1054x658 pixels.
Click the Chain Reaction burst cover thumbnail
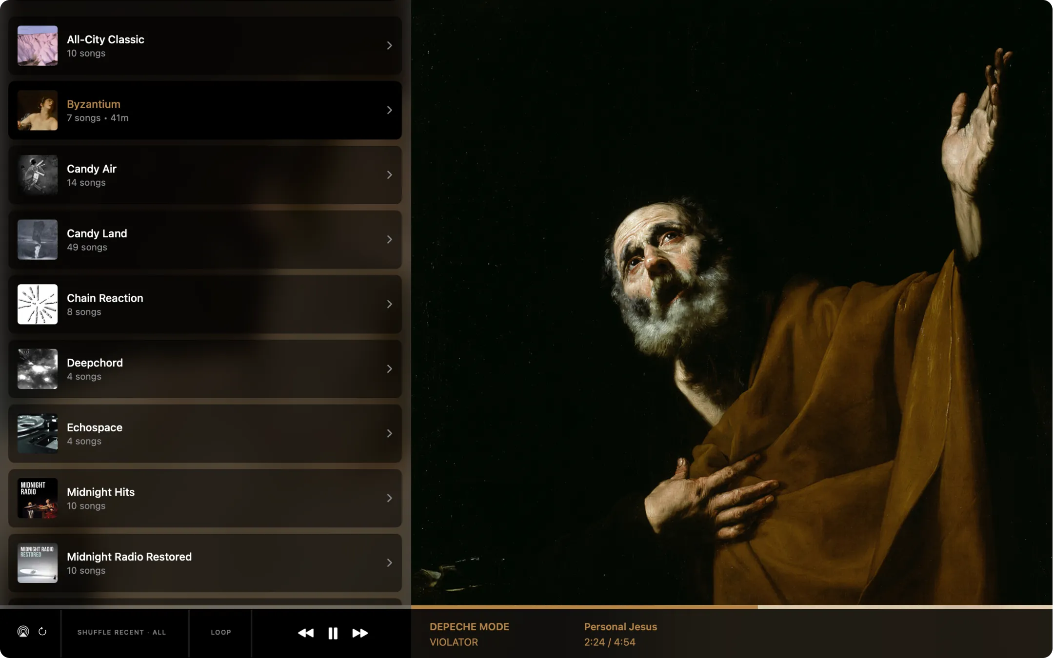click(38, 304)
